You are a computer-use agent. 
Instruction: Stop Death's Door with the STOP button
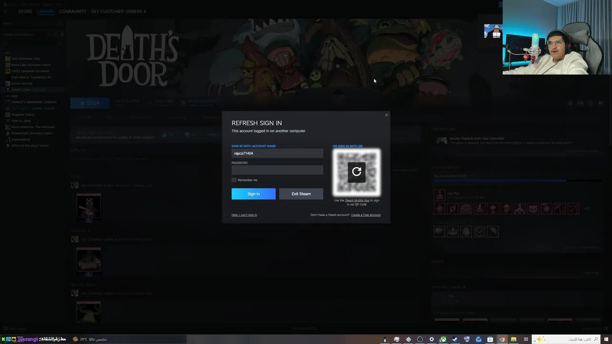tap(90, 103)
